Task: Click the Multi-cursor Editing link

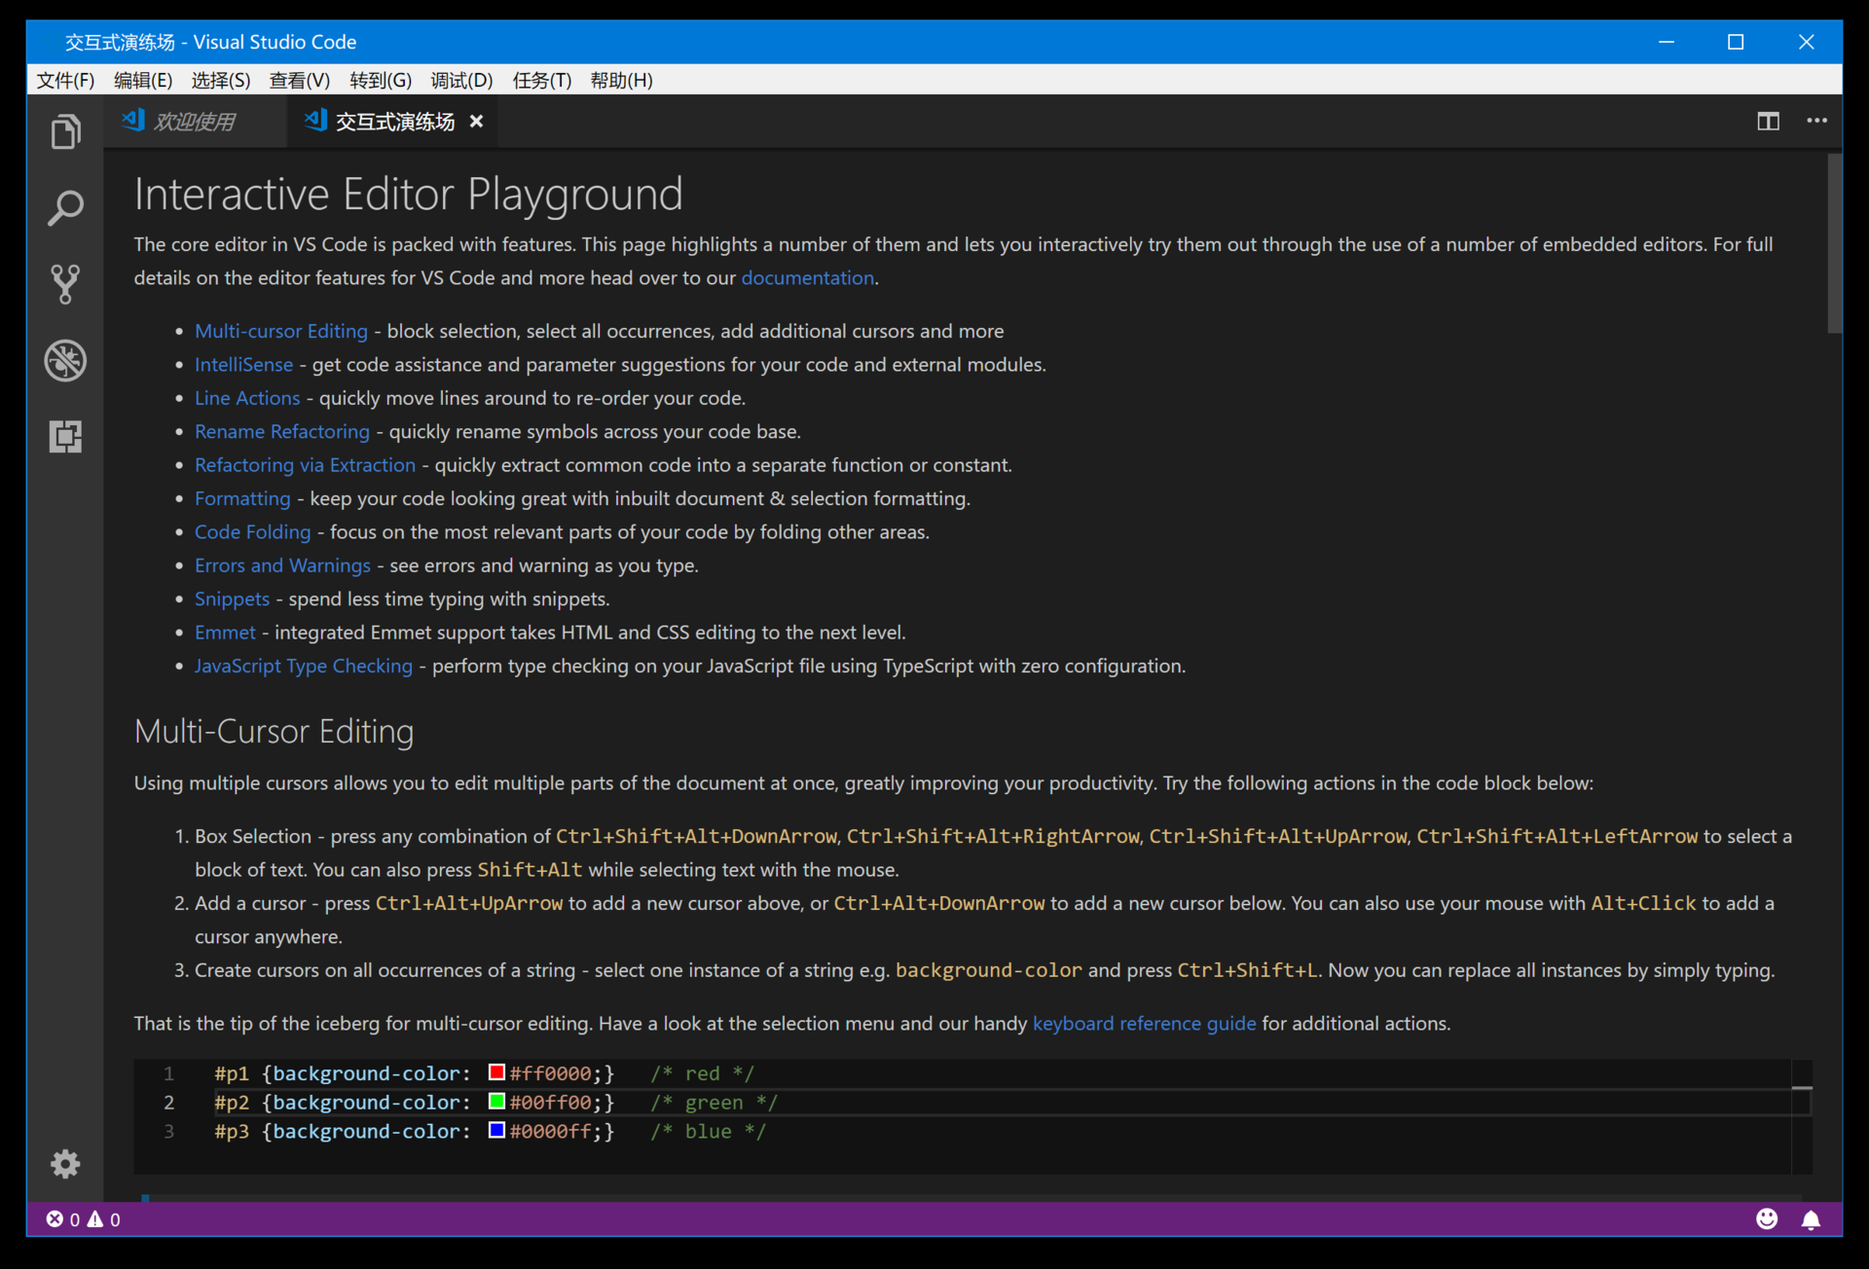Action: 280,331
